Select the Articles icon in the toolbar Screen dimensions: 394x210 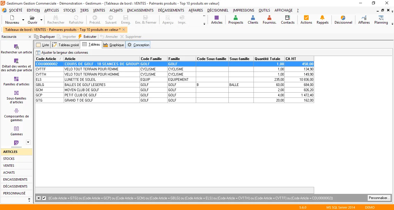(x=217, y=20)
